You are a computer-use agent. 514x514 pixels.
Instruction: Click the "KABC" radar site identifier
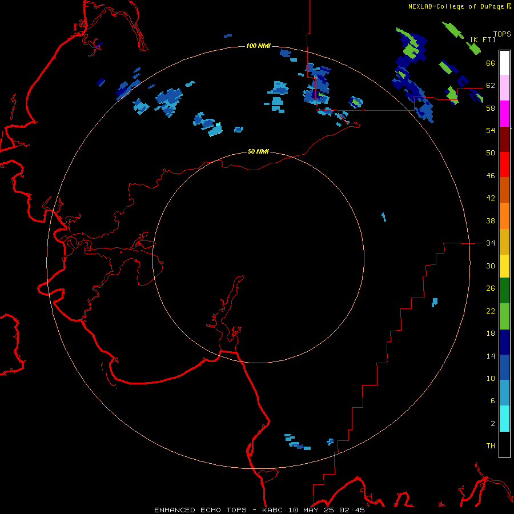[x=273, y=510]
